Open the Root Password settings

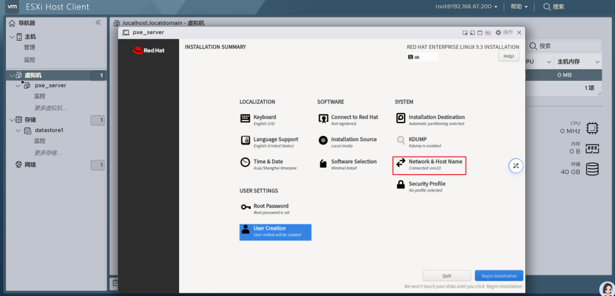[x=265, y=209]
